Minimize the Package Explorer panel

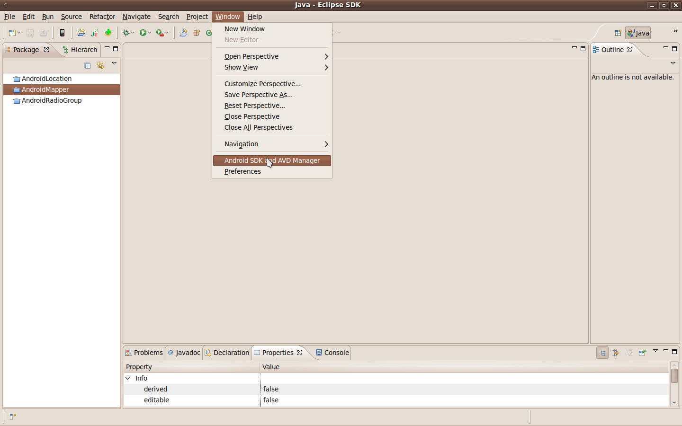coord(107,48)
